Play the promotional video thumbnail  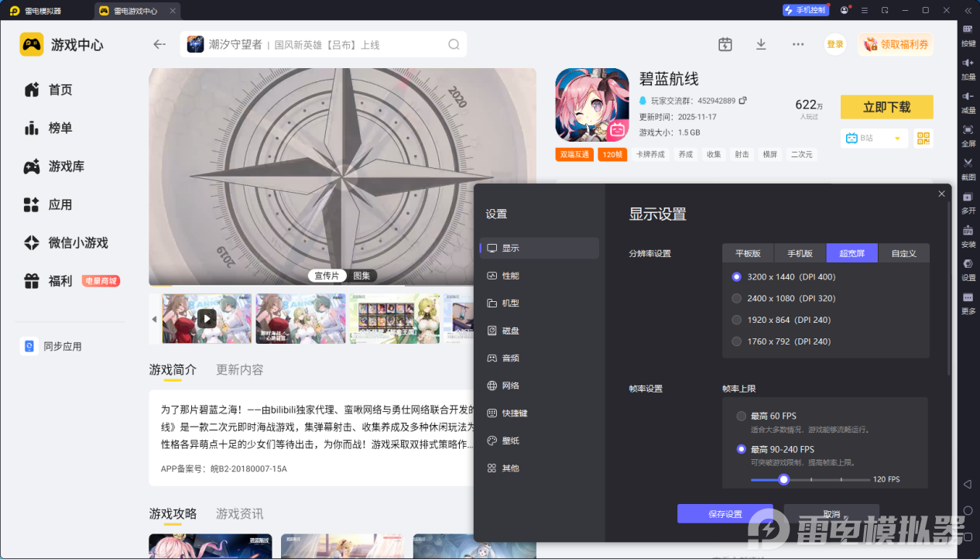[x=207, y=318]
